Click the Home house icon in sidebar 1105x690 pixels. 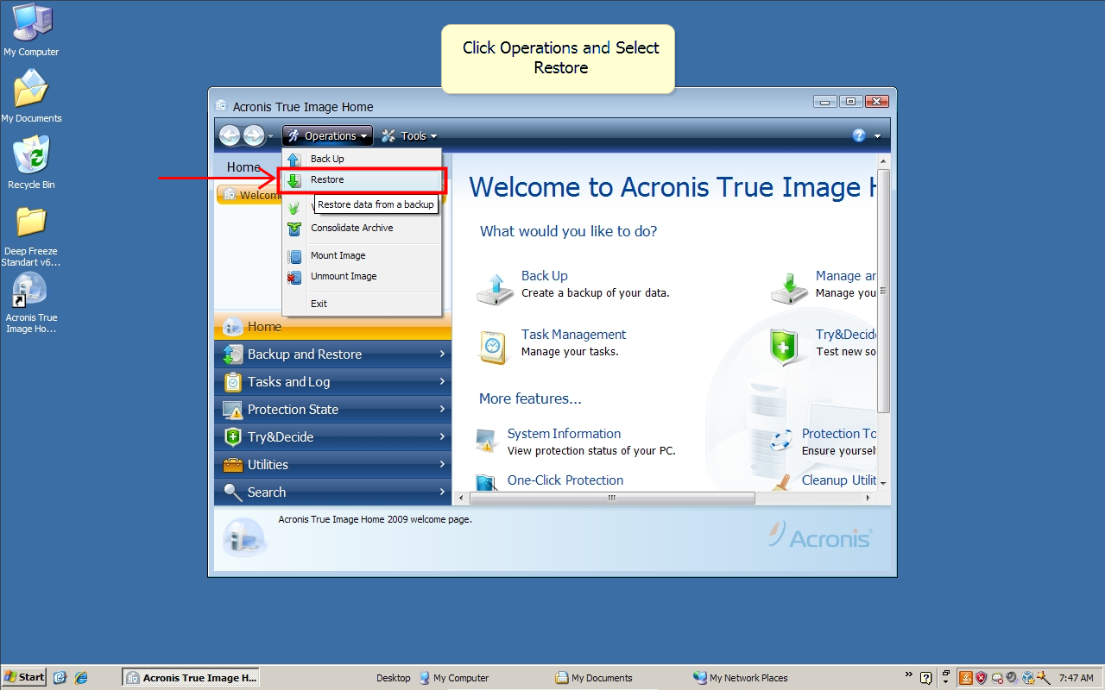click(x=233, y=326)
